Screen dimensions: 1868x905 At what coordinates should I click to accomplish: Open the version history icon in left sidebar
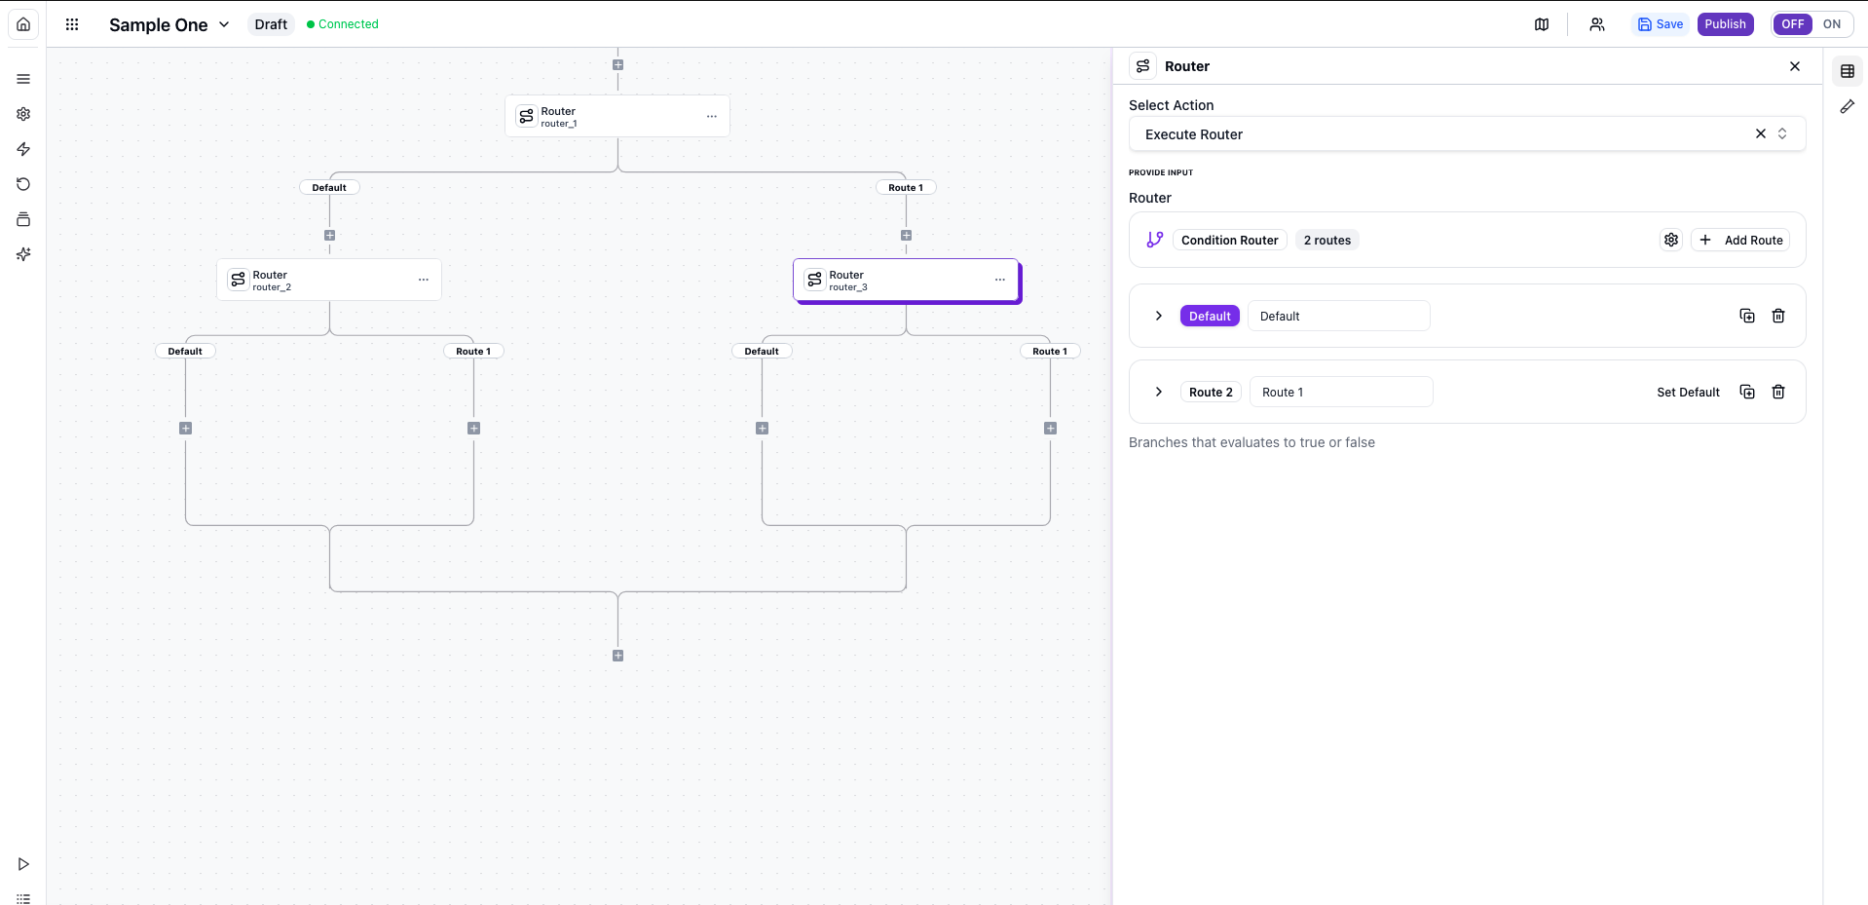pyautogui.click(x=22, y=184)
